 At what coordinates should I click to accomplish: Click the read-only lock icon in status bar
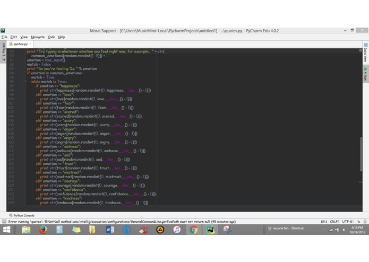(x=358, y=222)
